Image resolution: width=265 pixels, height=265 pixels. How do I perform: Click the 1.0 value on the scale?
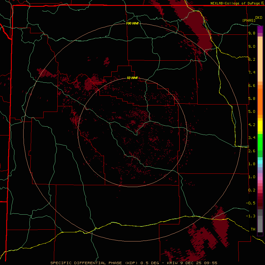click(x=252, y=177)
